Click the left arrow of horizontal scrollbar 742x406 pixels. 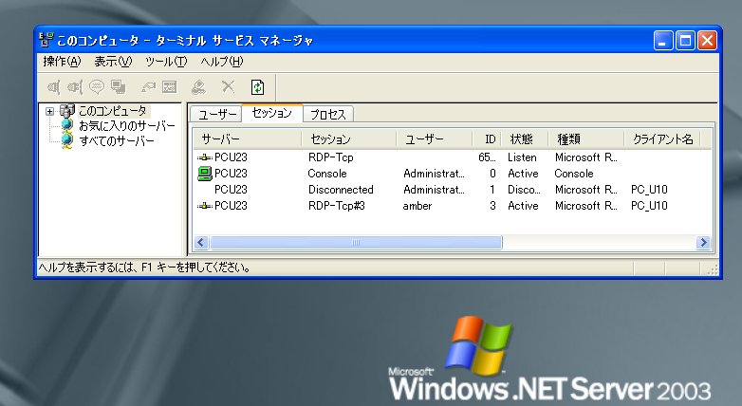tap(200, 242)
